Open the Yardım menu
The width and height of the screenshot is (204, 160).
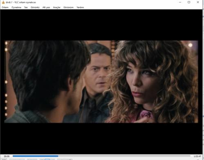click(80, 7)
